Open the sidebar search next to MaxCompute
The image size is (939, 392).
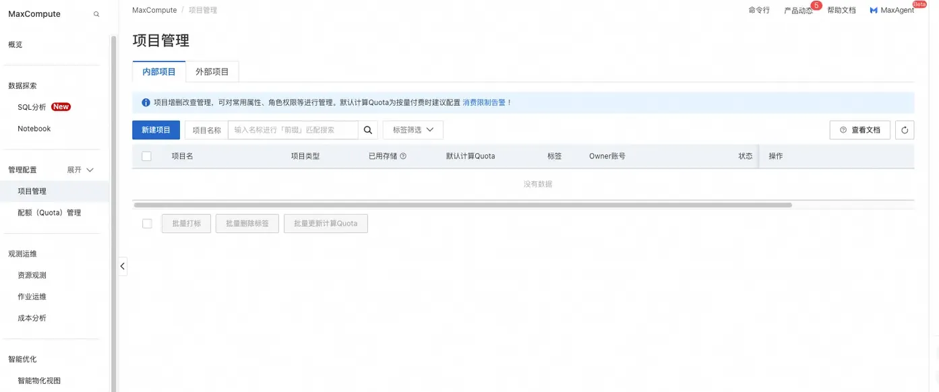[96, 13]
